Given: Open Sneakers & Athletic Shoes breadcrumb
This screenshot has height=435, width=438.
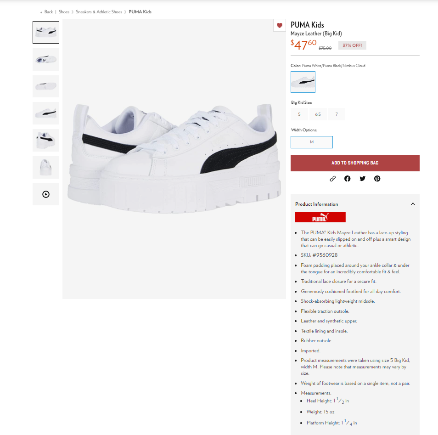Looking at the screenshot, I should point(99,12).
